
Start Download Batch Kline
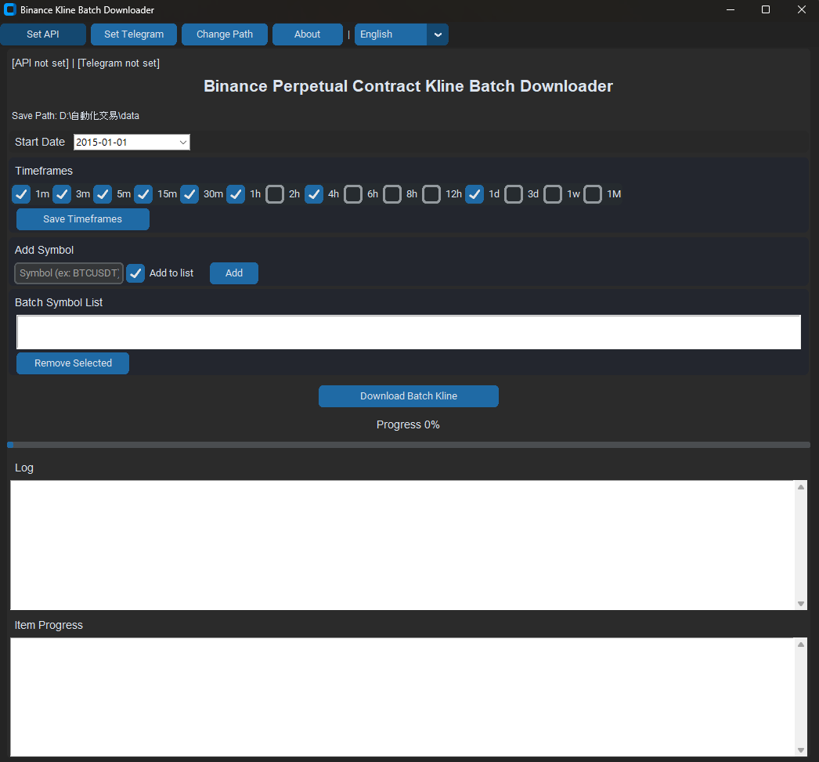(x=409, y=396)
